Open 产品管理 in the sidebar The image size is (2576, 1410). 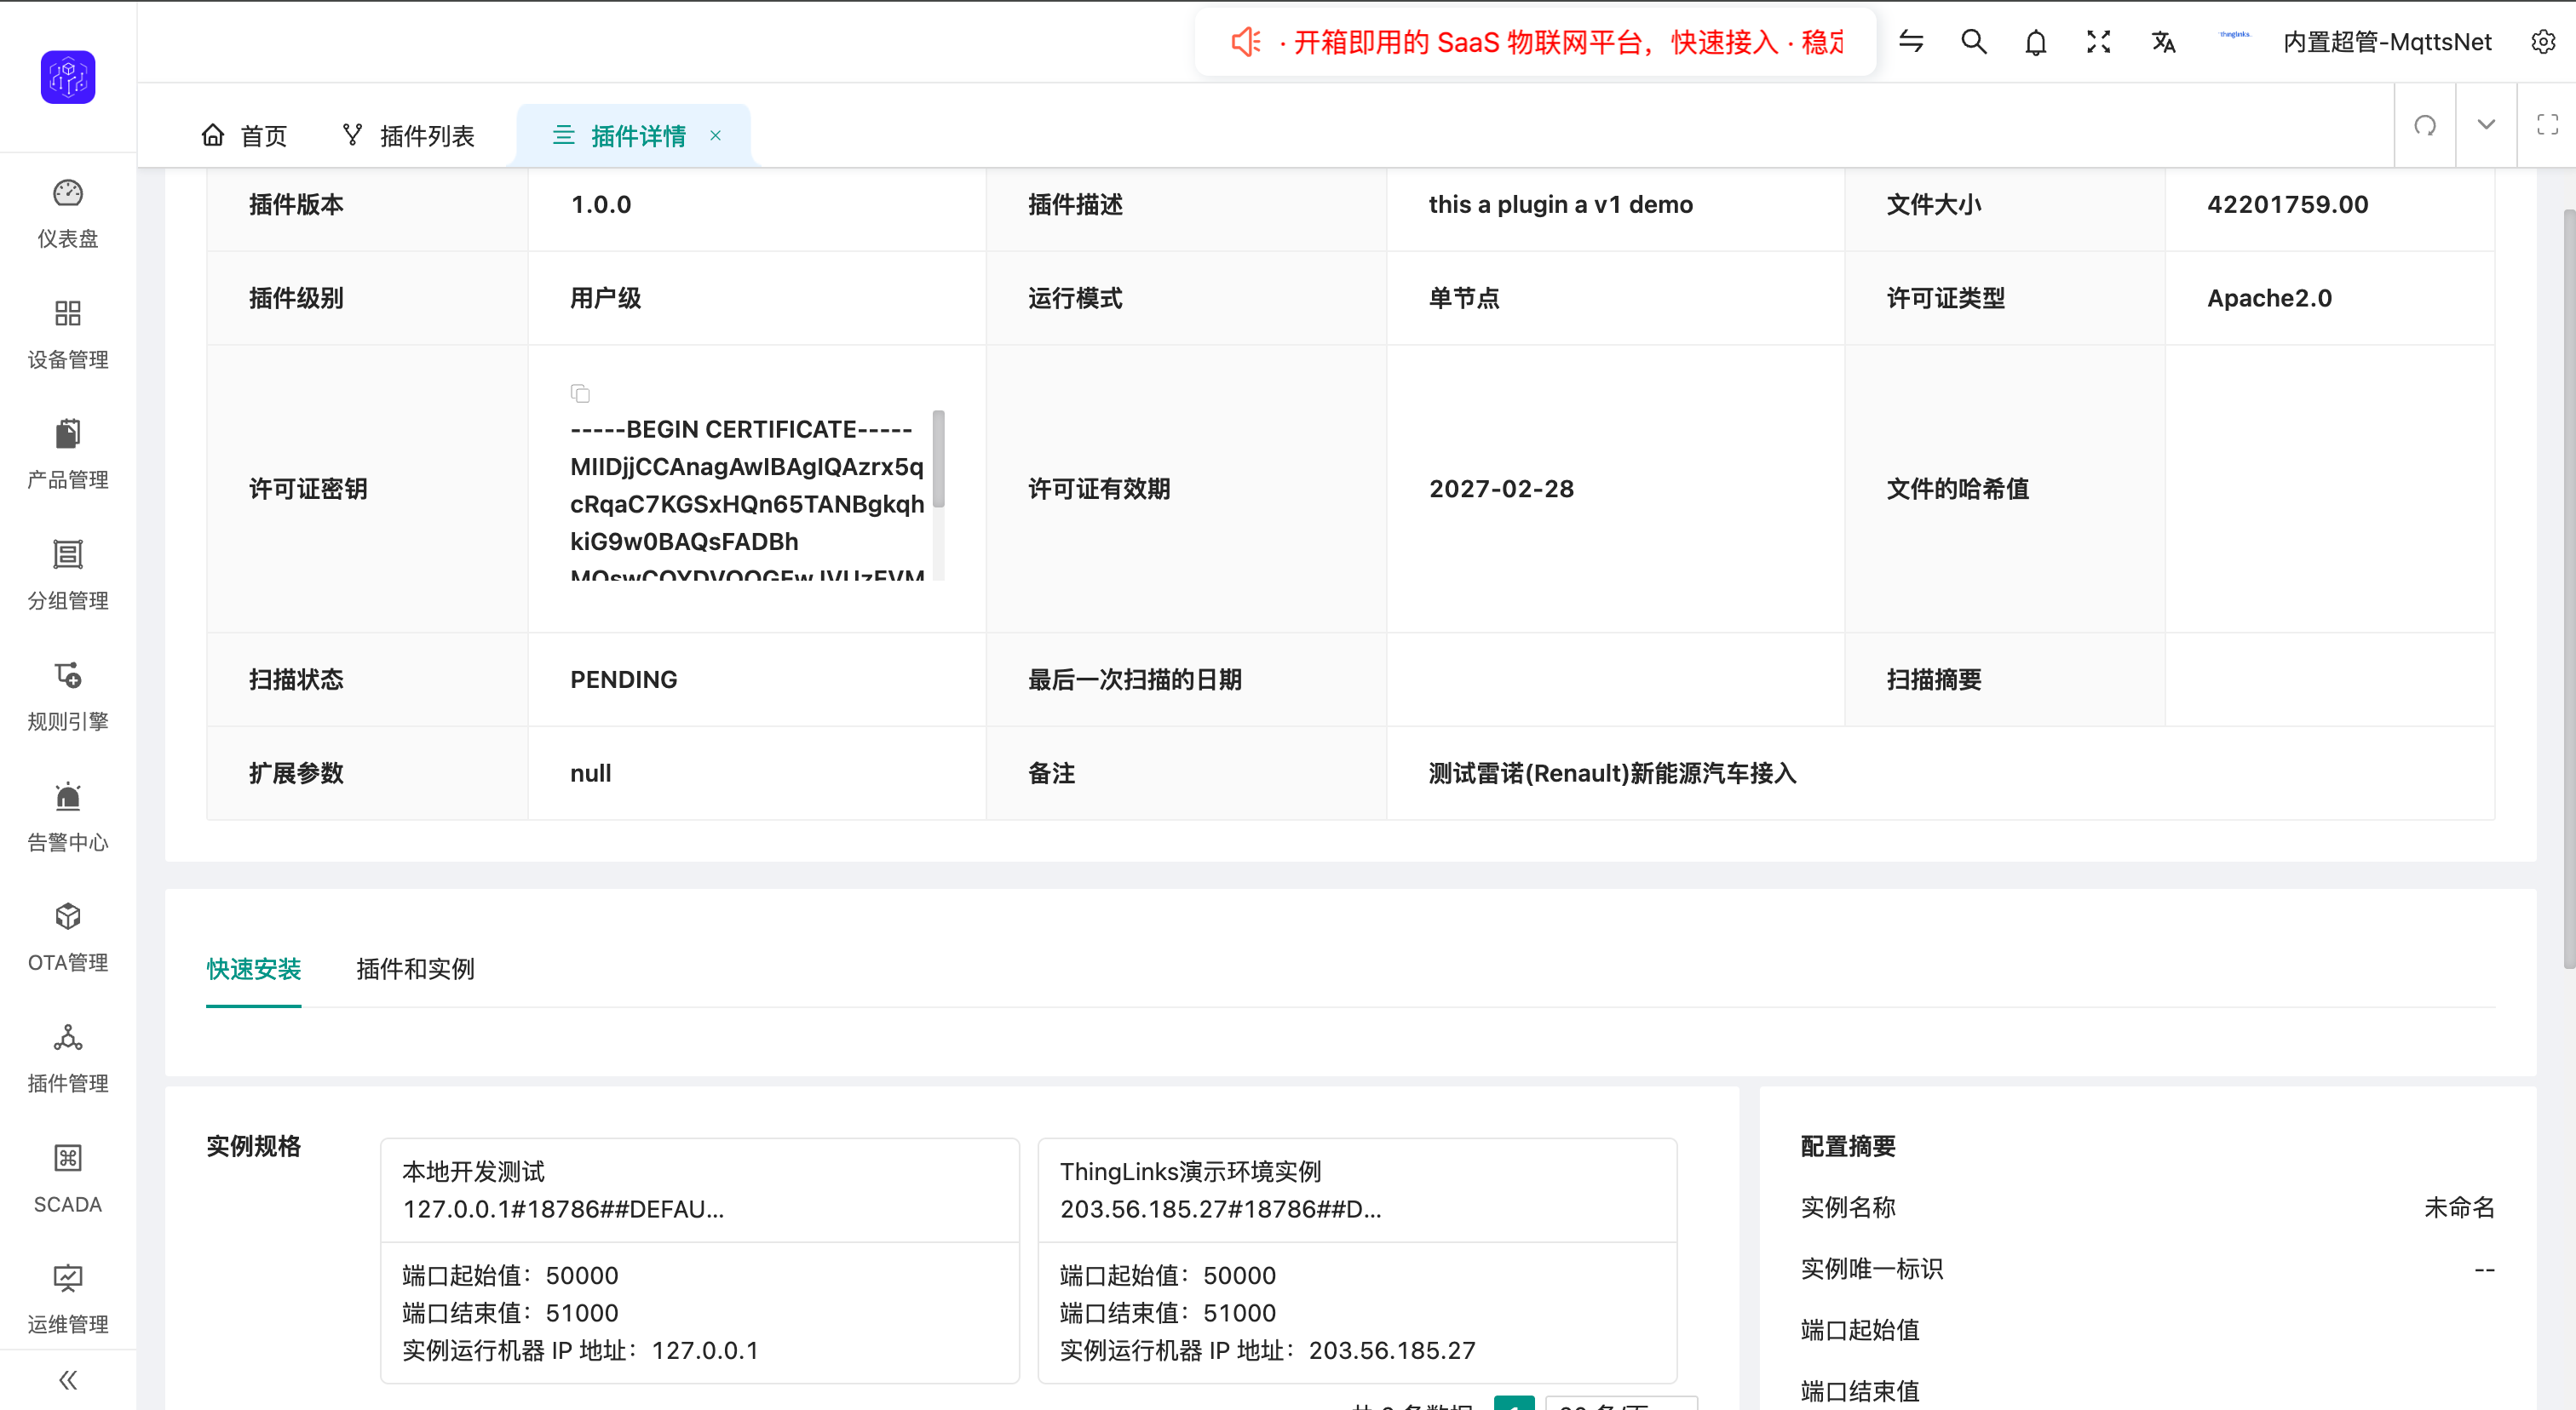(x=68, y=455)
